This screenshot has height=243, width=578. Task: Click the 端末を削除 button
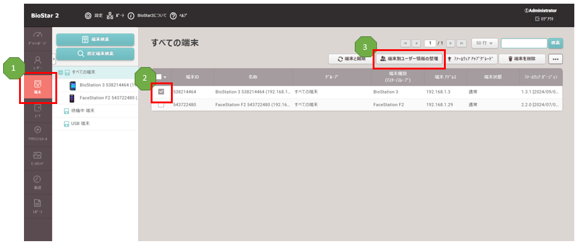(x=522, y=59)
